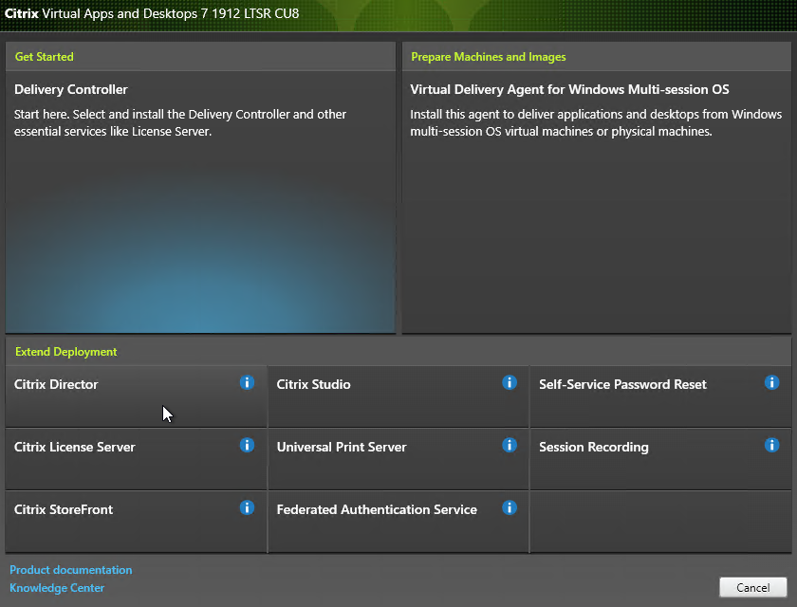
Task: Click the Get Started heading
Action: (x=45, y=57)
